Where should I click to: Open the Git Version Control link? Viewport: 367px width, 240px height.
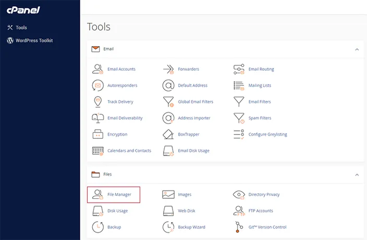(x=267, y=227)
